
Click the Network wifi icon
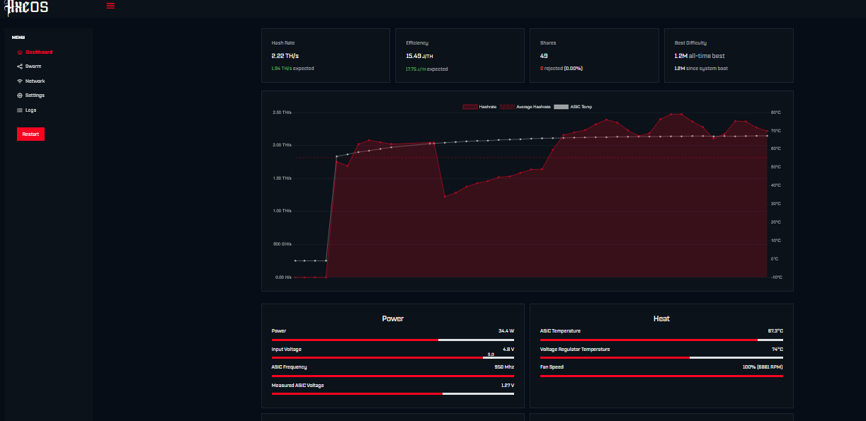tap(20, 81)
